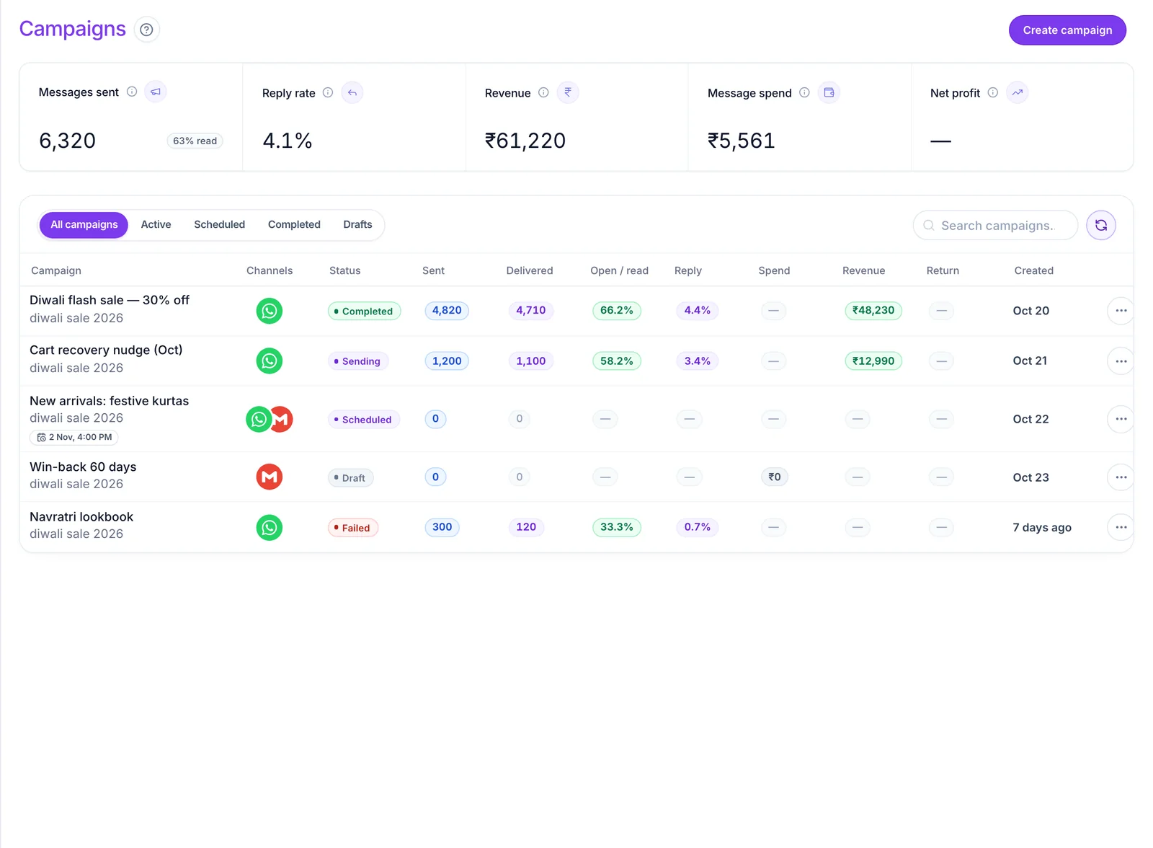The height and width of the screenshot is (848, 1153).
Task: Switch to the Scheduled tab
Action: (x=219, y=224)
